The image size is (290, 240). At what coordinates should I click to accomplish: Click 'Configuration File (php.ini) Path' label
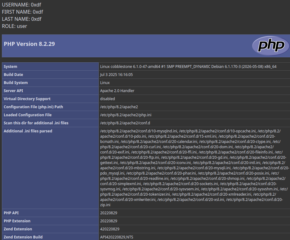pos(33,107)
